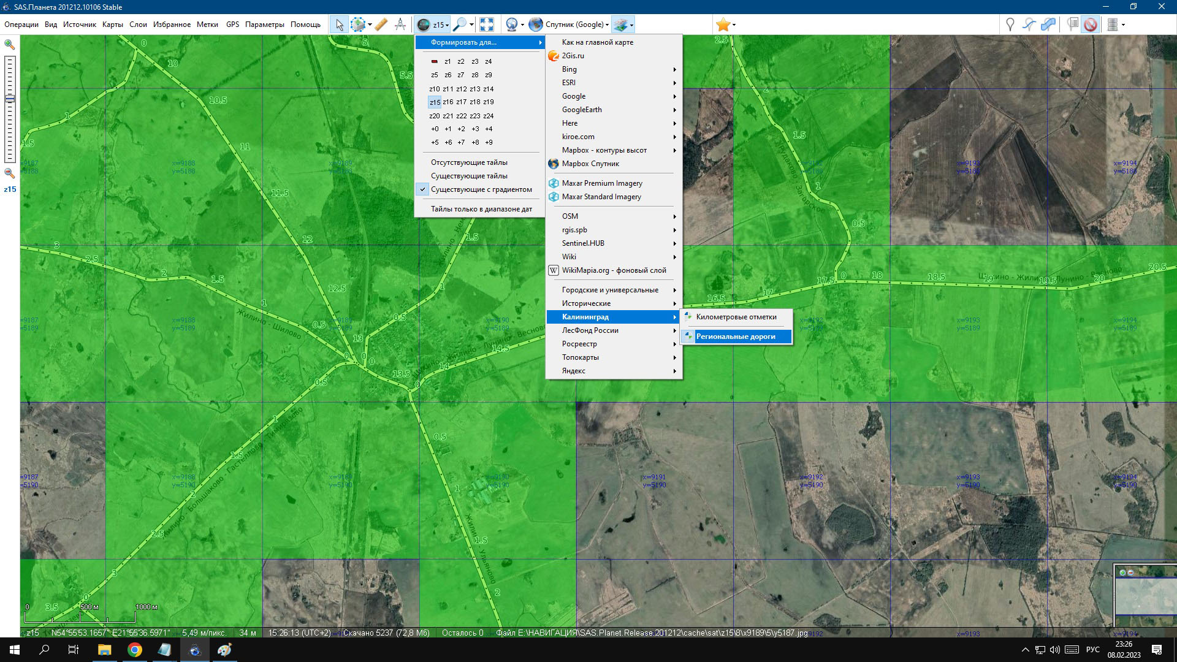Open the Метки menu in menu bar
The height and width of the screenshot is (662, 1177).
coord(207,25)
